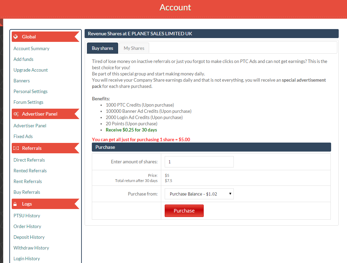Viewport: 347px width, 263px height.
Task: Open Deposit History log
Action: click(x=29, y=237)
